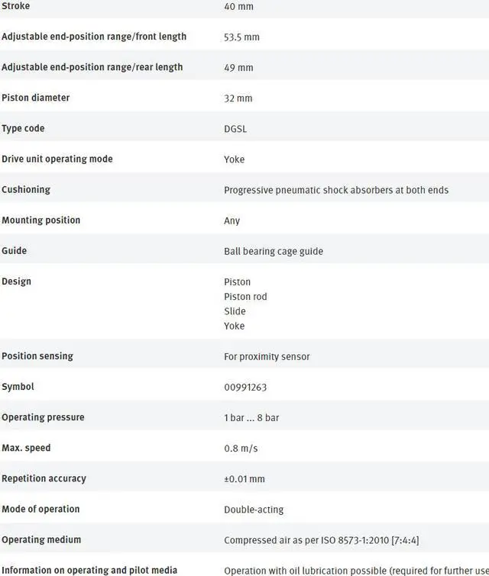The height and width of the screenshot is (576, 489).
Task: Click the Stroke value 40 mm
Action: click(x=238, y=7)
